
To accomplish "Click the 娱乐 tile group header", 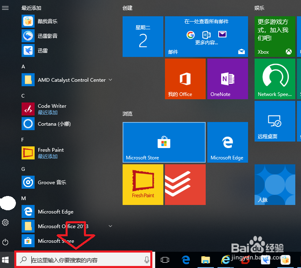I will 259,8.
